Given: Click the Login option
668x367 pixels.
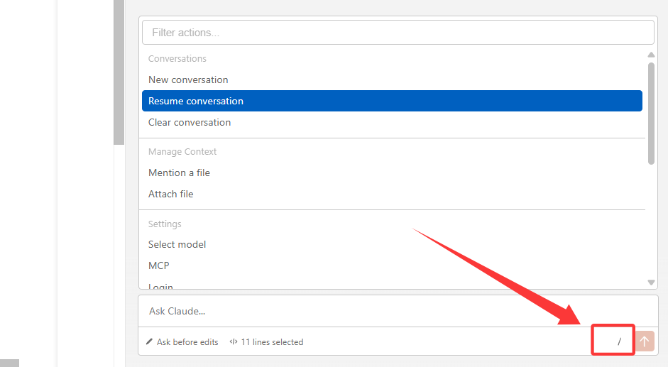Looking at the screenshot, I should (160, 286).
